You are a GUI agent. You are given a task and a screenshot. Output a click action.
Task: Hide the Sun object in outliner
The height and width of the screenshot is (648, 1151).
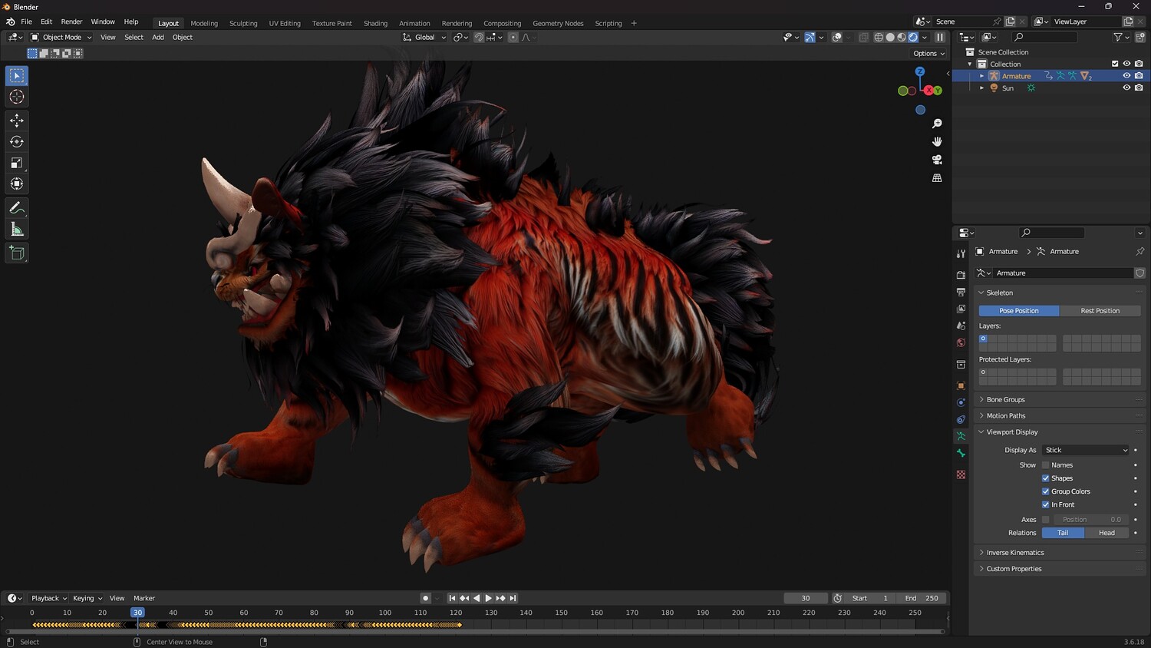(1126, 88)
